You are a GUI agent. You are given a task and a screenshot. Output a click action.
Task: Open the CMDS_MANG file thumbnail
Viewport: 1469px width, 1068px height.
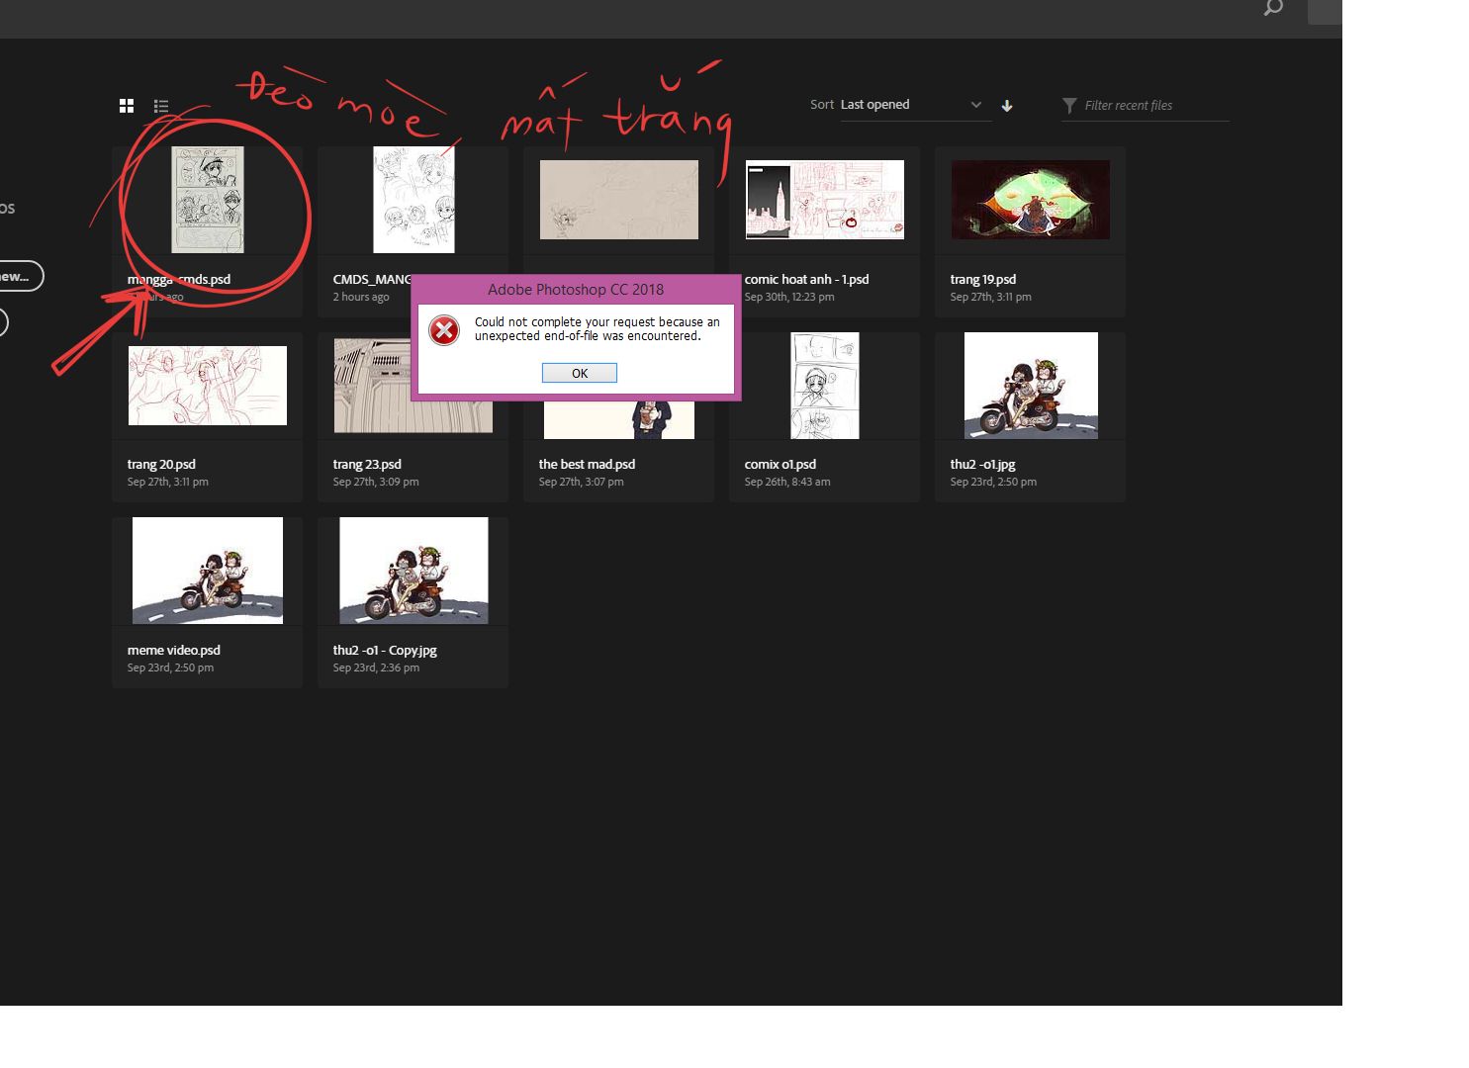click(x=413, y=200)
